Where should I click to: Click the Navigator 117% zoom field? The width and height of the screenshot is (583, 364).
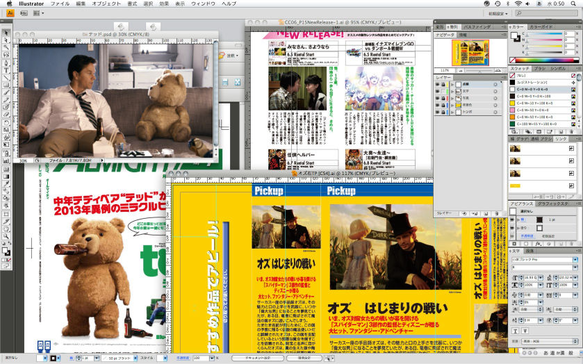coord(445,70)
